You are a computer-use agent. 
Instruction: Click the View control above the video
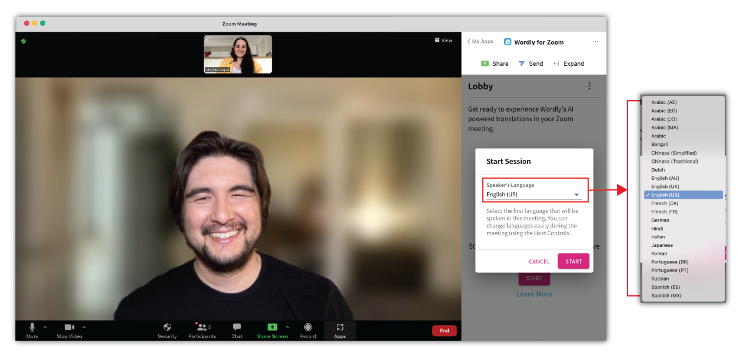point(443,40)
